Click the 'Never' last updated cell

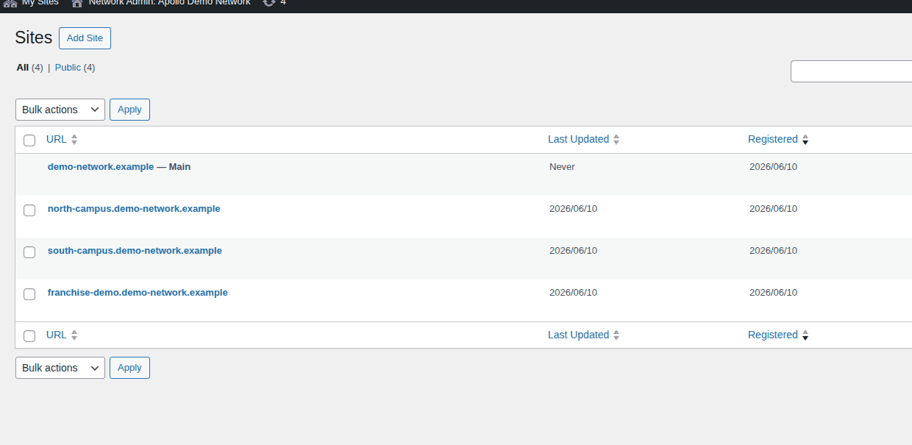[x=562, y=167]
